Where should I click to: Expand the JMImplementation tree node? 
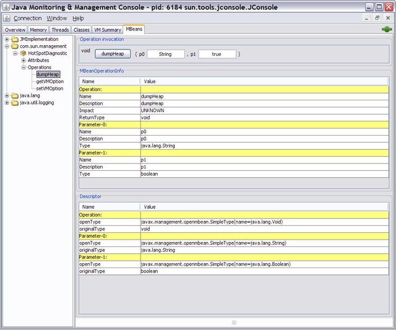click(7, 40)
